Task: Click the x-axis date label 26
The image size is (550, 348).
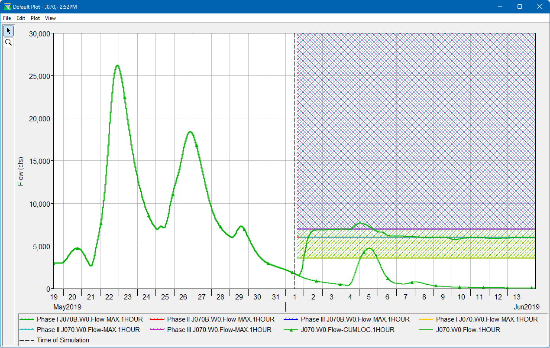Action: point(183,297)
